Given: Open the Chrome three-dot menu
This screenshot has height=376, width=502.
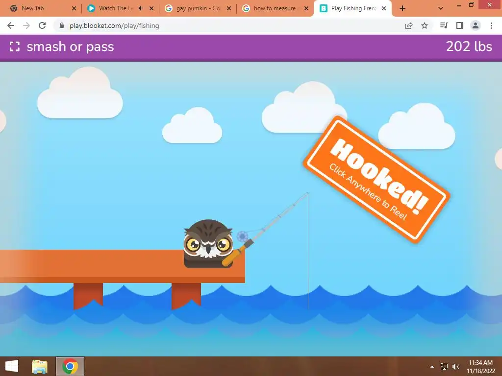Looking at the screenshot, I should click(x=491, y=25).
